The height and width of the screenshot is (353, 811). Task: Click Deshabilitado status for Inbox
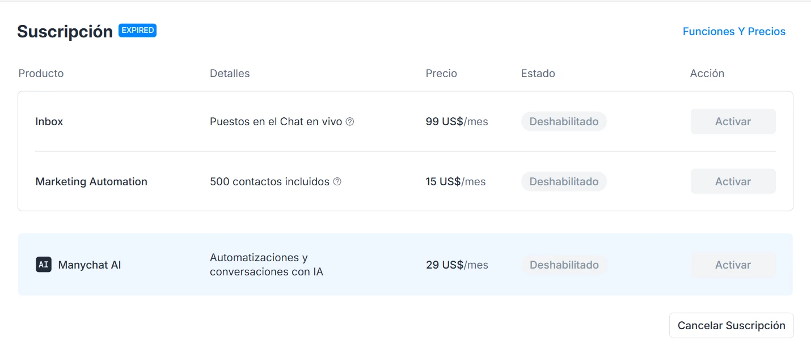pos(564,121)
